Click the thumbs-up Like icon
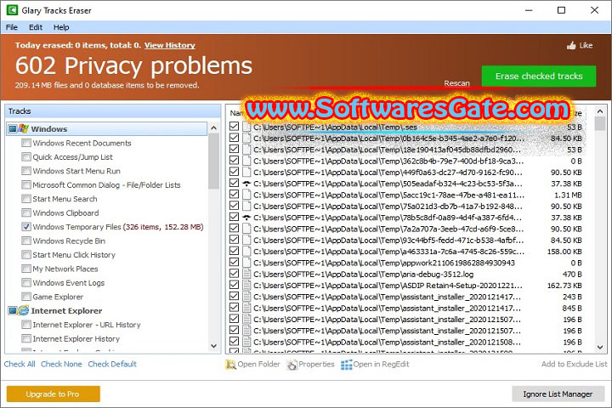Viewport: 612px width, 408px height. coord(571,45)
